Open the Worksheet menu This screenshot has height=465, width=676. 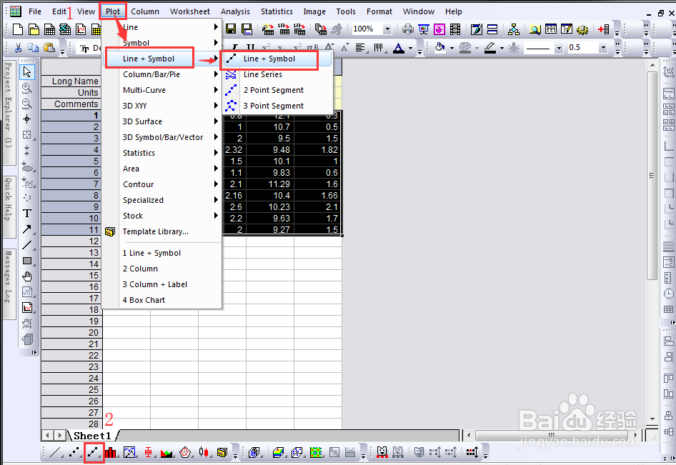[189, 11]
